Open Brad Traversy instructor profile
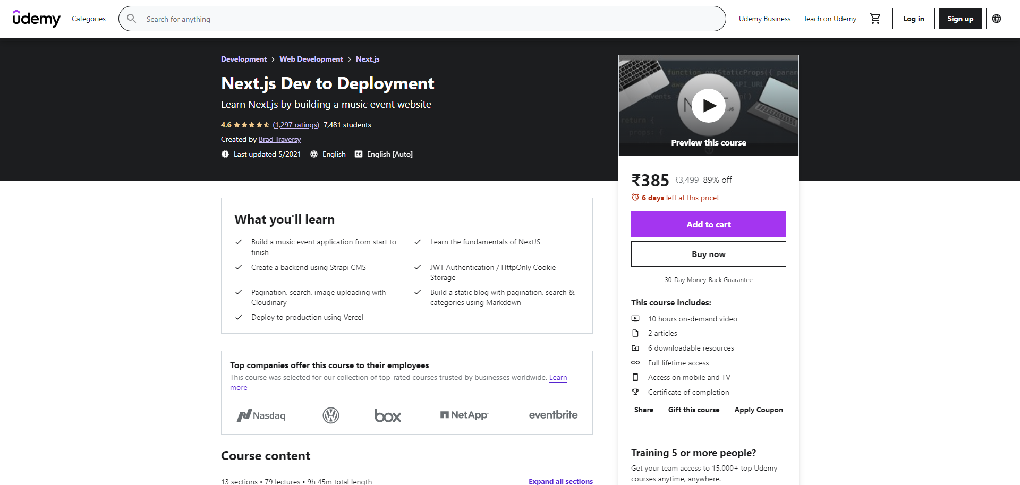Image resolution: width=1020 pixels, height=485 pixels. tap(279, 139)
